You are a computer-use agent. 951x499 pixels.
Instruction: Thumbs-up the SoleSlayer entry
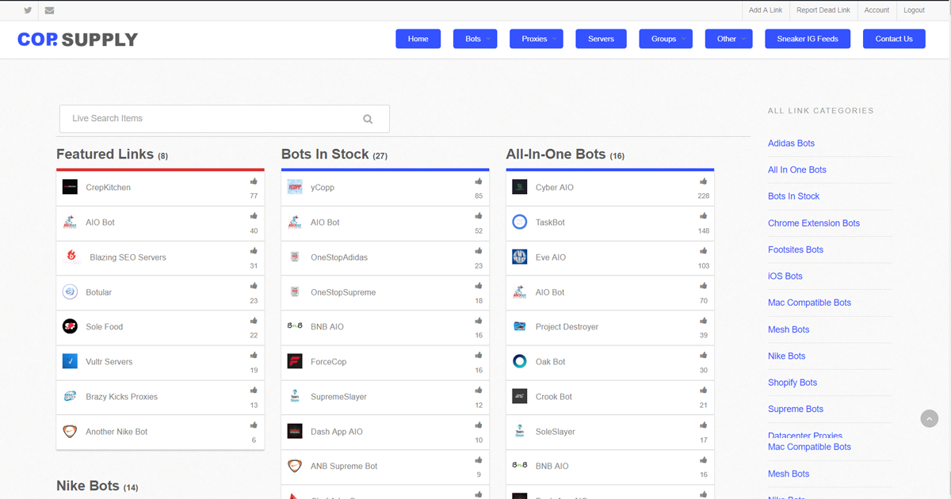(704, 425)
